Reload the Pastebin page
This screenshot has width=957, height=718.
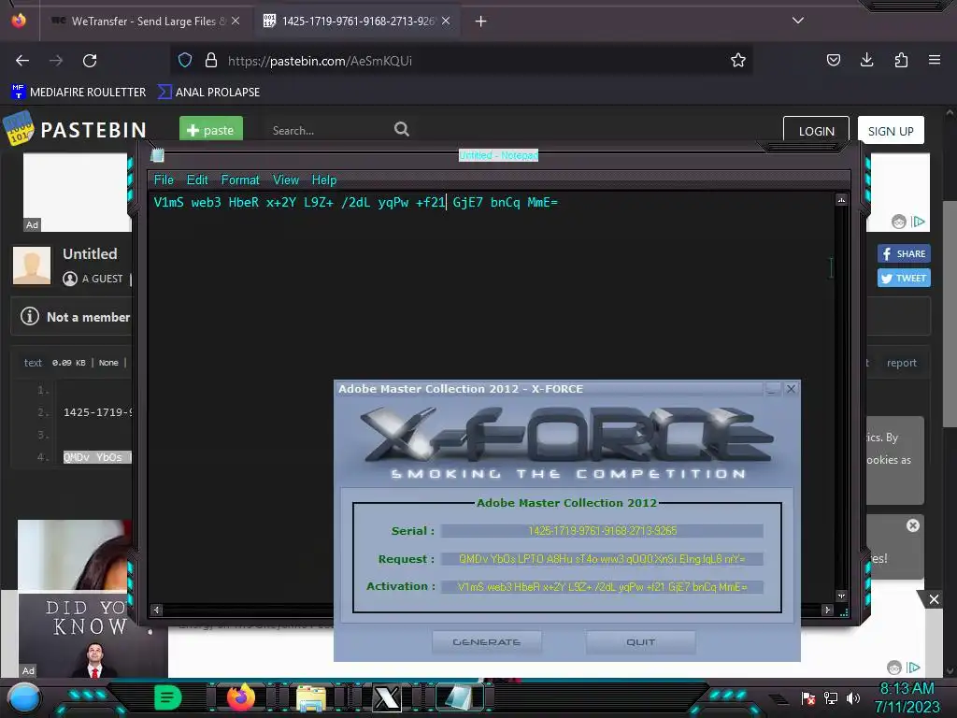tap(90, 61)
